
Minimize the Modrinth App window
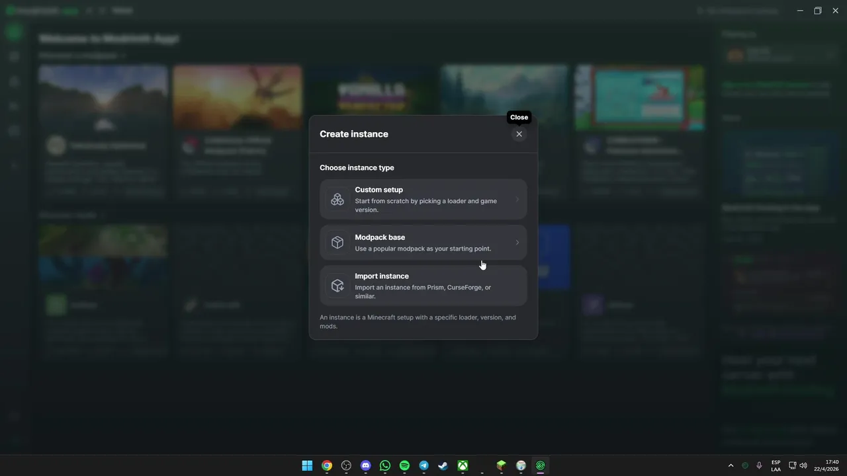pyautogui.click(x=800, y=11)
